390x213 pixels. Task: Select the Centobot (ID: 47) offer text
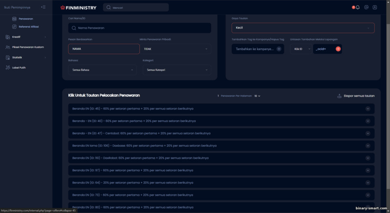pyautogui.click(x=141, y=133)
